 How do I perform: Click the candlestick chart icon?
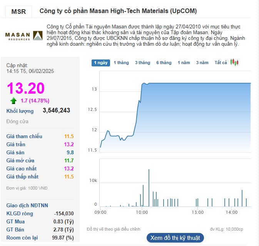(x=234, y=62)
